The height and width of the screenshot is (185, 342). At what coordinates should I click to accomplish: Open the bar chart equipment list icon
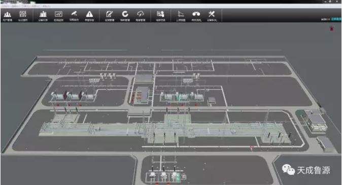[x=43, y=16]
